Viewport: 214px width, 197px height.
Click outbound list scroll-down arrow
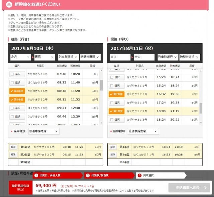click(x=101, y=123)
